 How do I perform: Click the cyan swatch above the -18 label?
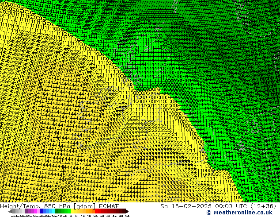pos(54,211)
